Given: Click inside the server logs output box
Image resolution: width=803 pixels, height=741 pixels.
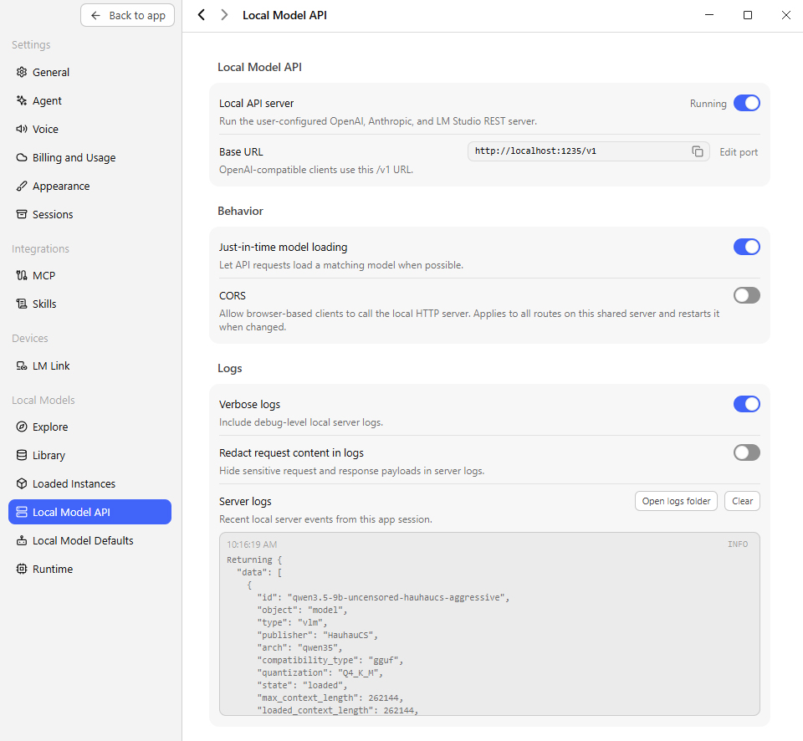Looking at the screenshot, I should 489,624.
